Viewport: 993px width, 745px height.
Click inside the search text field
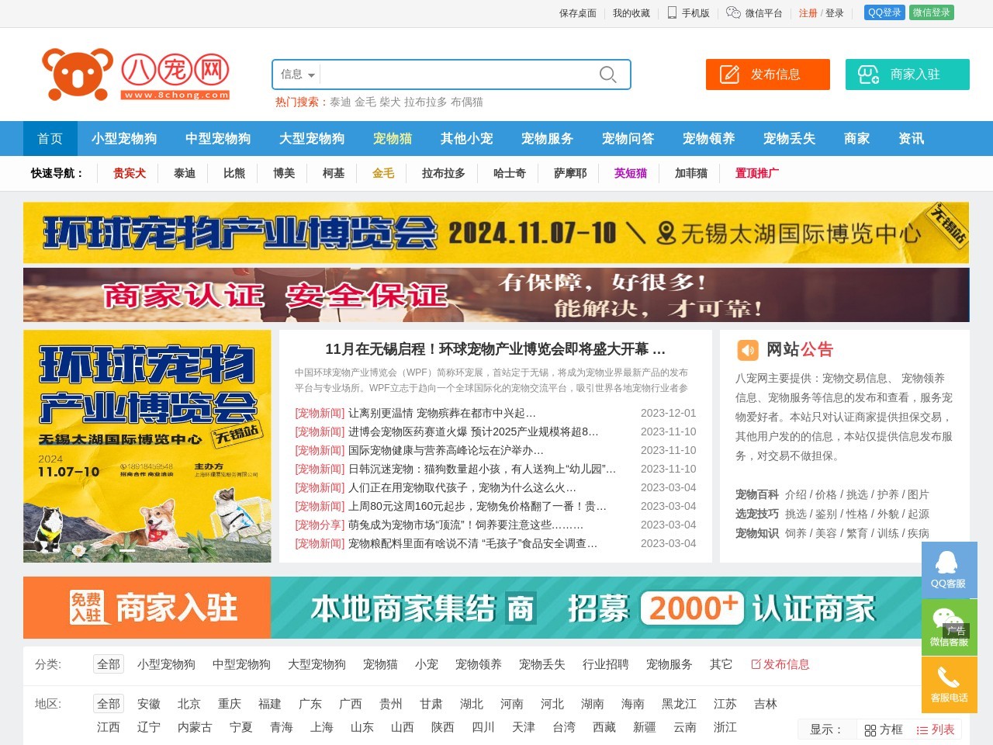point(458,74)
